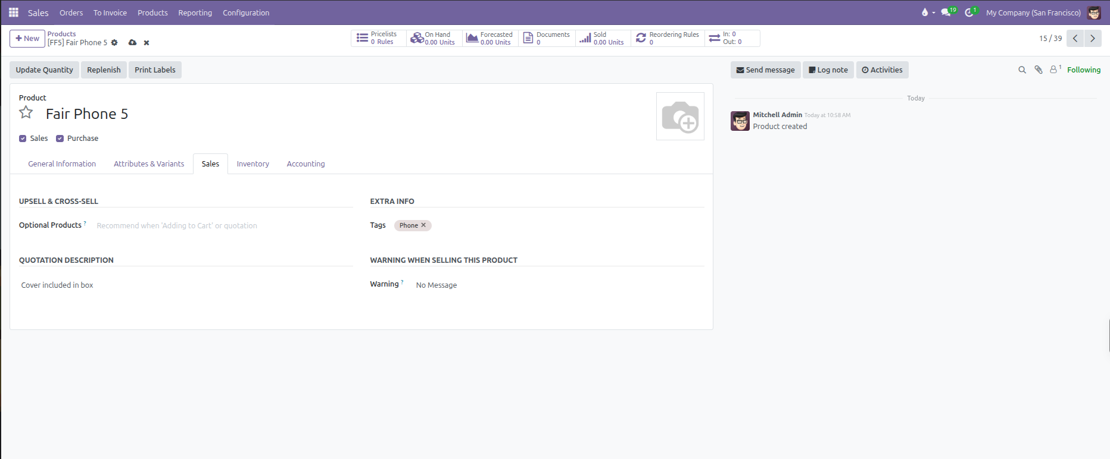1110x459 pixels.
Task: Open Reporting menu
Action: 195,12
